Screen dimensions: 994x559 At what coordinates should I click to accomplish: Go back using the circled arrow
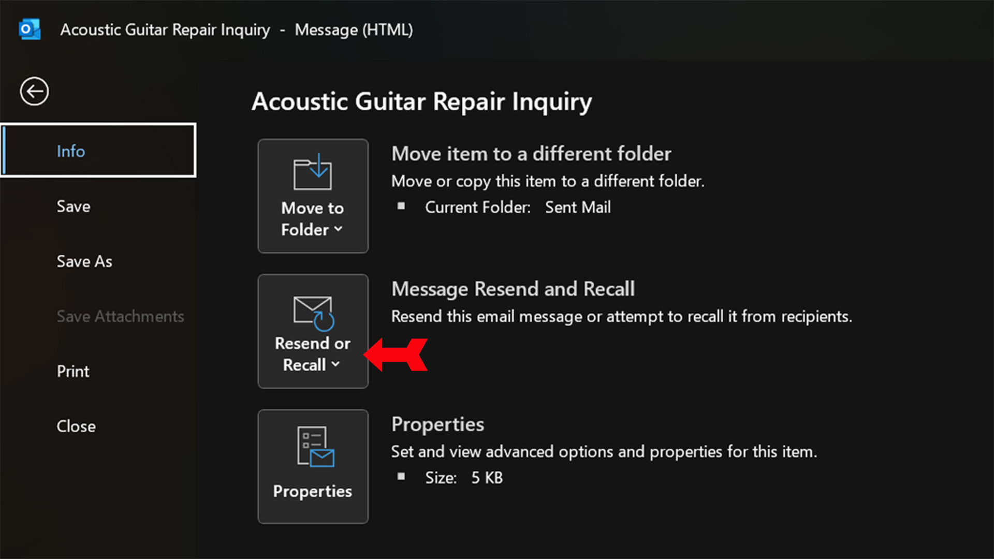coord(34,92)
